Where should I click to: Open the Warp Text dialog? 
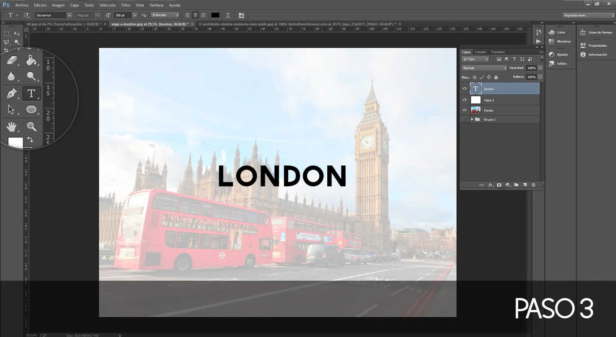pos(228,15)
